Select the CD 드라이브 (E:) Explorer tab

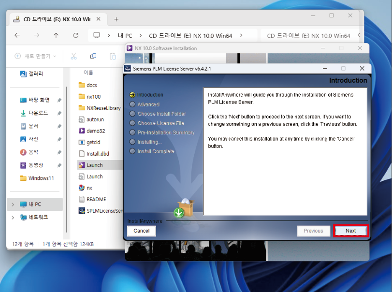tap(57, 19)
